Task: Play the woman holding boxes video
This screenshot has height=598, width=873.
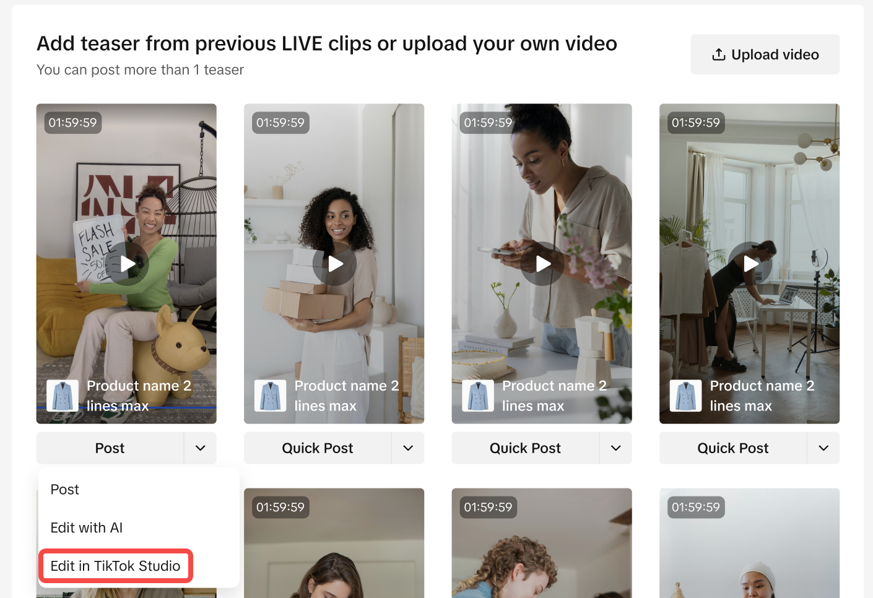Action: (334, 264)
